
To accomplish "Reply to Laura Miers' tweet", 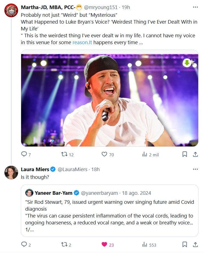I will click(24, 244).
